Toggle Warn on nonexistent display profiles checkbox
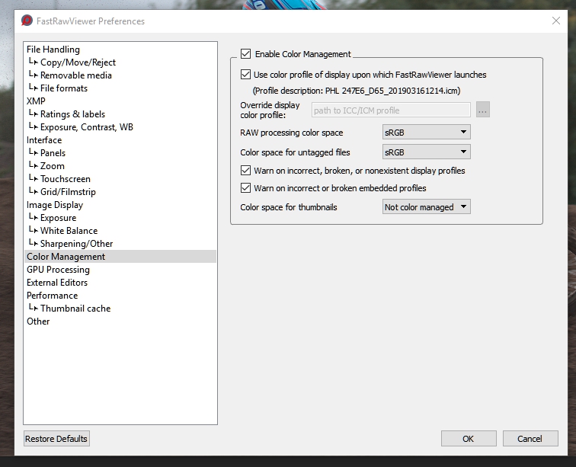The width and height of the screenshot is (576, 467). pos(245,171)
